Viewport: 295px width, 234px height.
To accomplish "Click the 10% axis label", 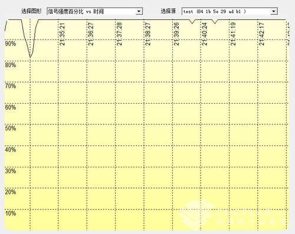I will pyautogui.click(x=11, y=213).
